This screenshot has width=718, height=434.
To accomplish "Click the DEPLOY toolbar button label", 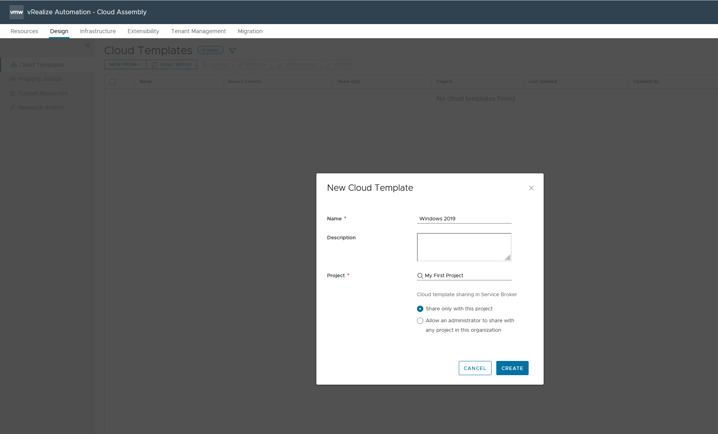I will point(256,65).
